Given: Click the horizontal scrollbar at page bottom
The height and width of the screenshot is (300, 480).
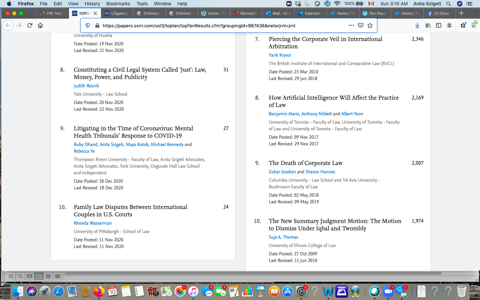Looking at the screenshot, I should pos(253,273).
